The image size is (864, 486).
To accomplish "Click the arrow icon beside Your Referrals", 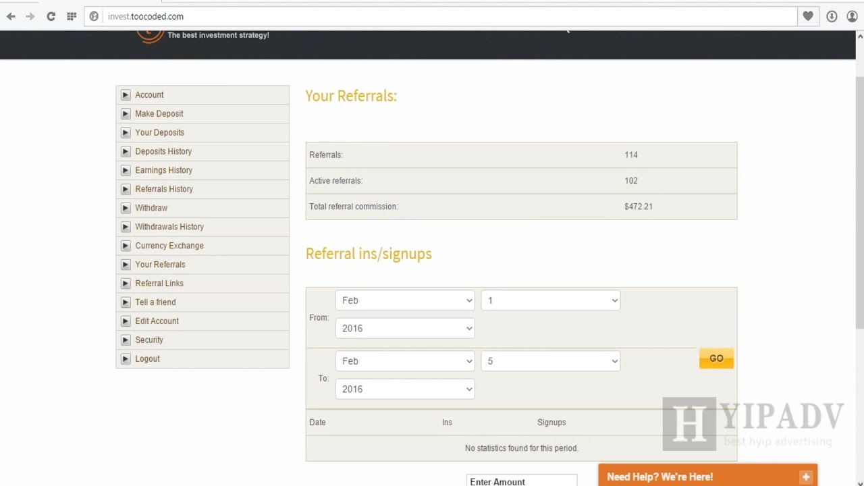I will 126,265.
